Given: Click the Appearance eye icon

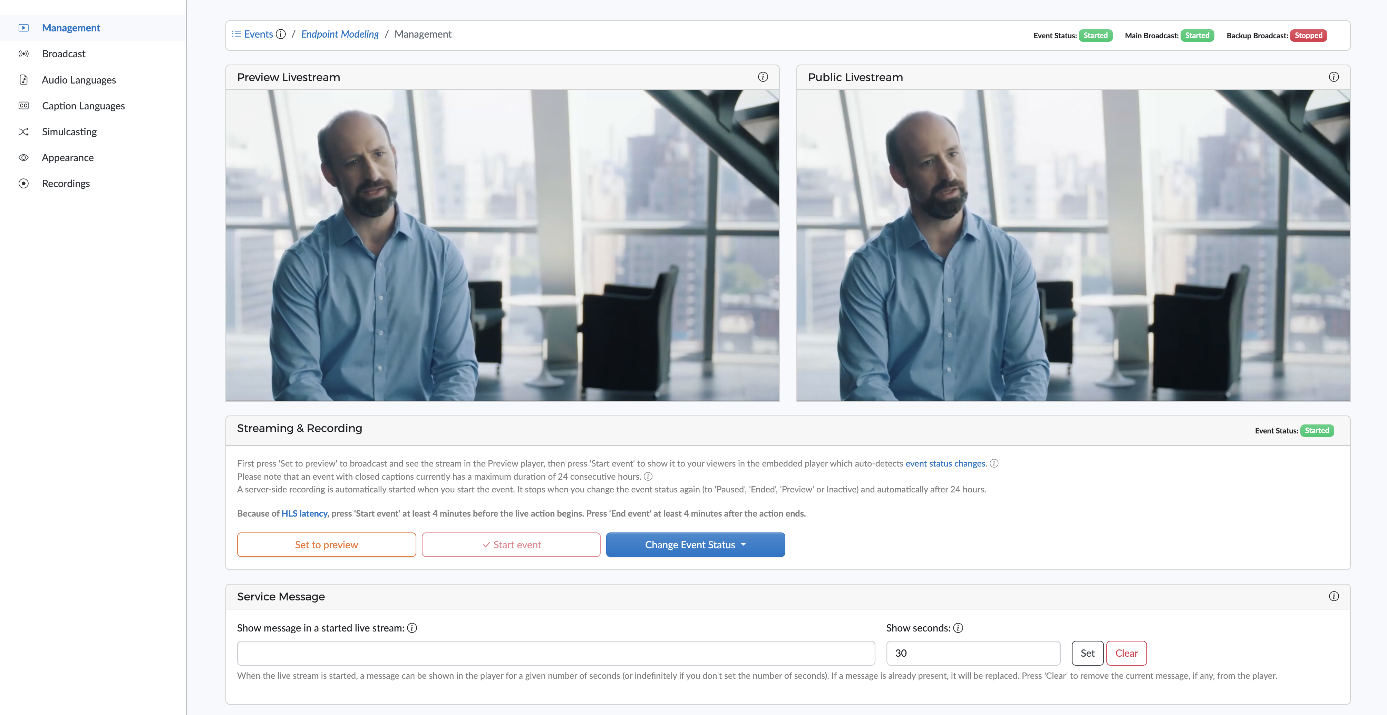Looking at the screenshot, I should pos(24,158).
